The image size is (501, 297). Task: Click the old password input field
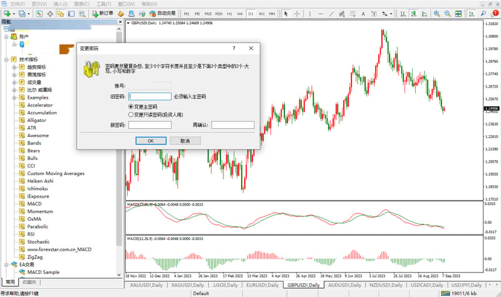coord(150,96)
